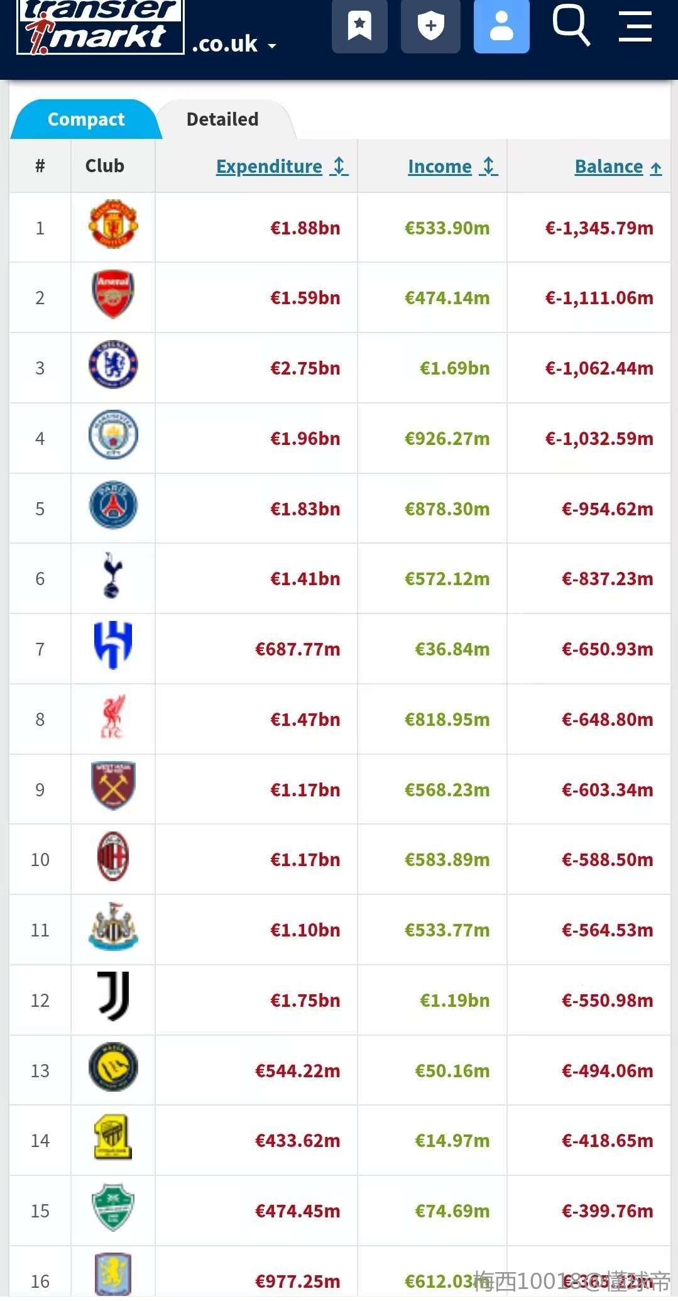Open the user profile icon
Screen dimensions: 678x1301
click(x=501, y=26)
